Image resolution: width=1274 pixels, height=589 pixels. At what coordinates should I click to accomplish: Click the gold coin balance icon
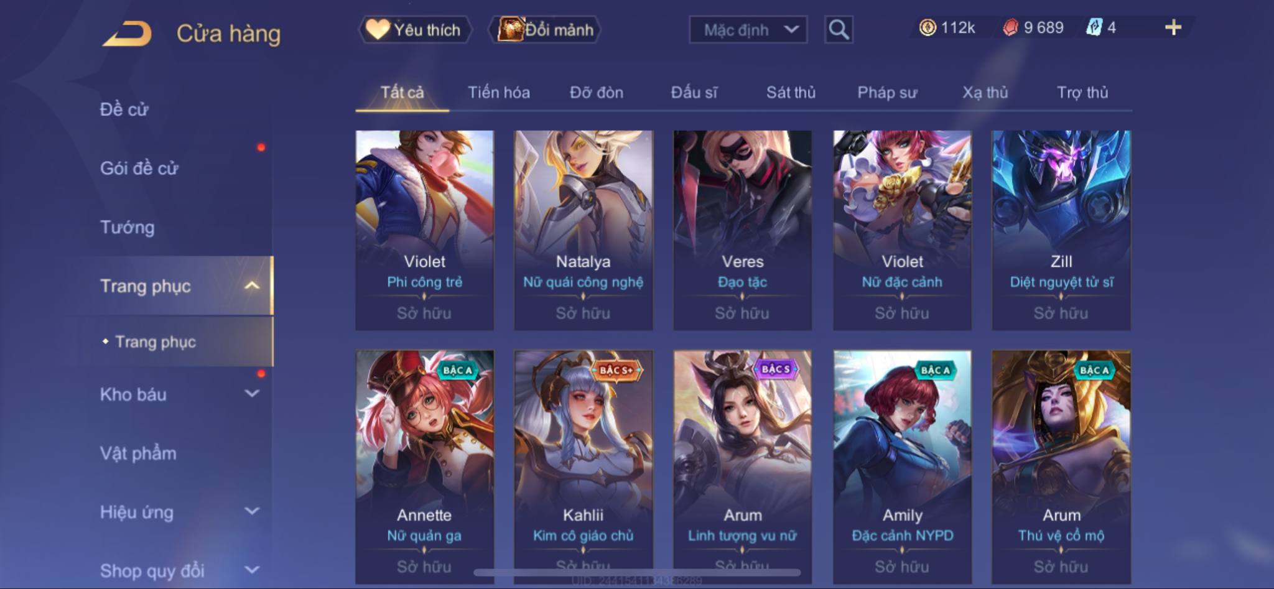tap(928, 27)
